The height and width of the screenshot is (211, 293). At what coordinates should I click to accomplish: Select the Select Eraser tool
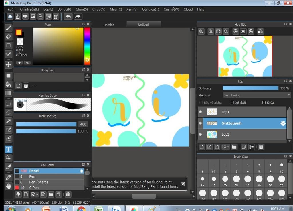[8, 139]
